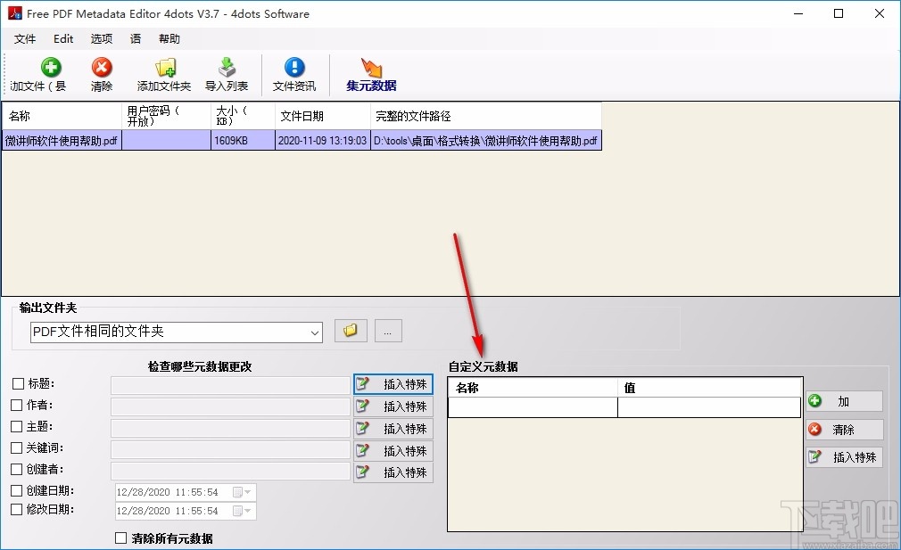
Task: Open the Edit menu
Action: point(62,38)
